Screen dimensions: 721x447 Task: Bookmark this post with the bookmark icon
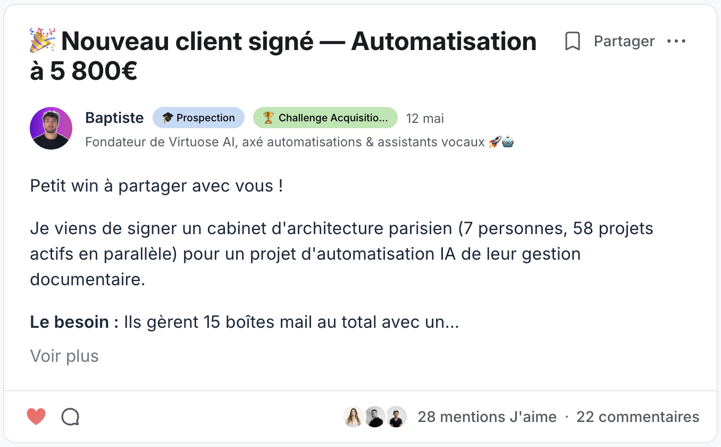(572, 41)
